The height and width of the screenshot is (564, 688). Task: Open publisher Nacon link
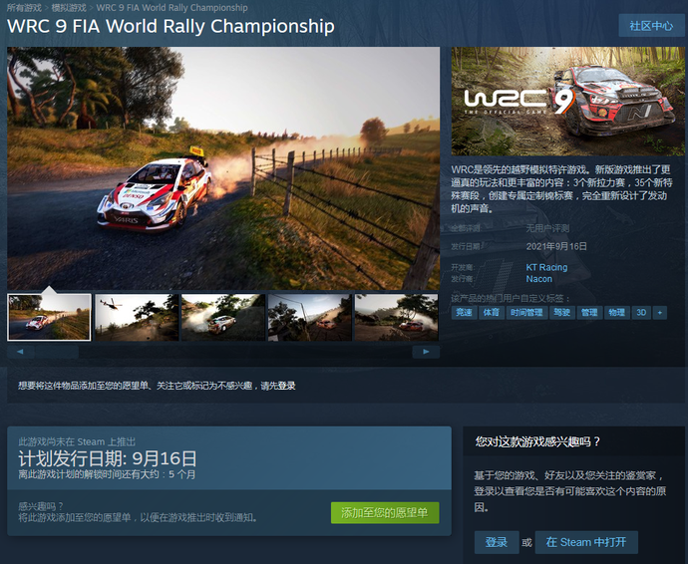(539, 279)
